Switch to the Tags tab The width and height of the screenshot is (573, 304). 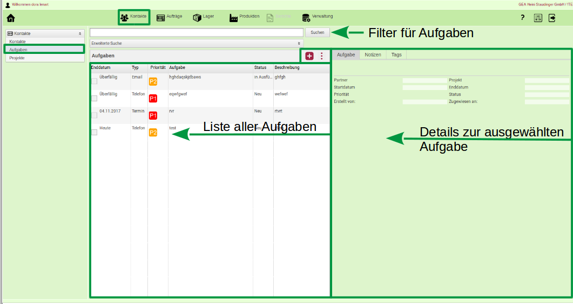click(396, 55)
